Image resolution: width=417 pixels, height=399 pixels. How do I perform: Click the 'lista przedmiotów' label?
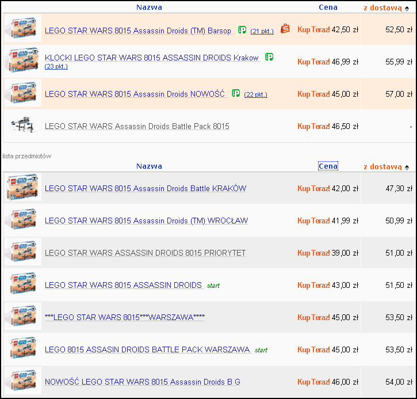point(27,156)
